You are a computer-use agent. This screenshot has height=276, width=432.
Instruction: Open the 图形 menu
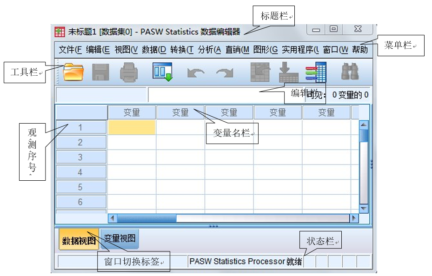click(x=266, y=50)
